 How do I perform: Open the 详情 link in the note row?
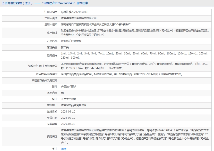click(x=63, y=149)
